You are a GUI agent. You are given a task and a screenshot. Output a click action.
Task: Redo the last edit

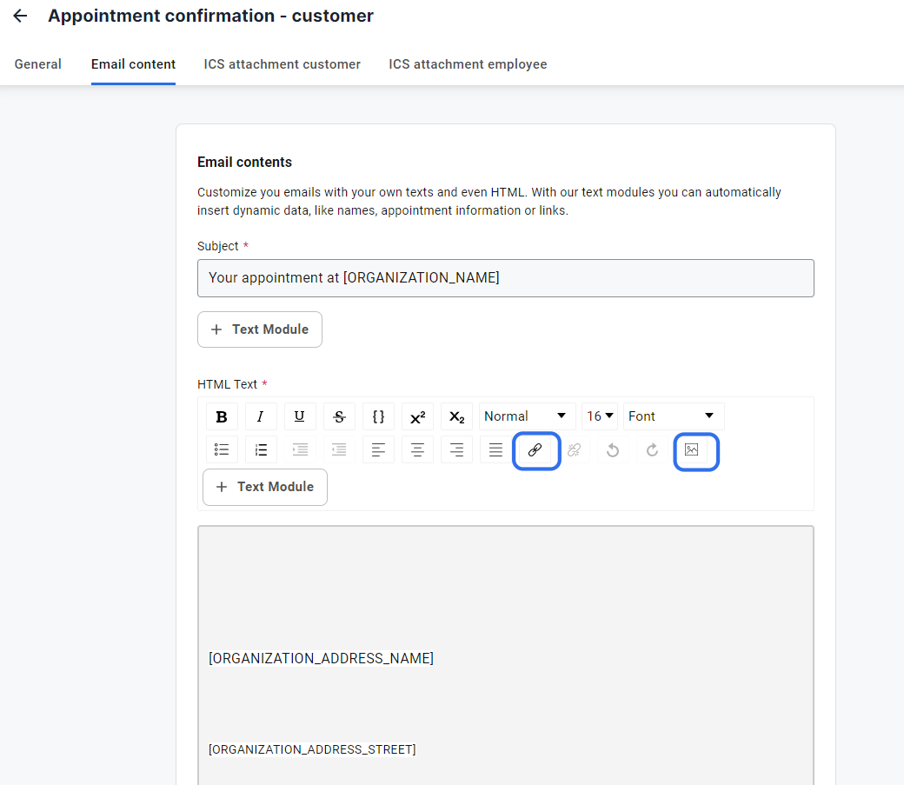pyautogui.click(x=652, y=450)
